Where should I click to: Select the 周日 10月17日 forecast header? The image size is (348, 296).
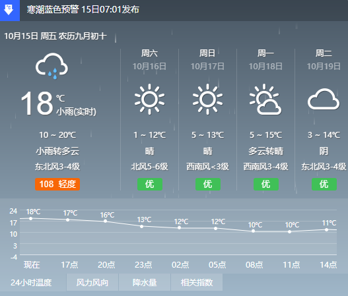click(208, 59)
